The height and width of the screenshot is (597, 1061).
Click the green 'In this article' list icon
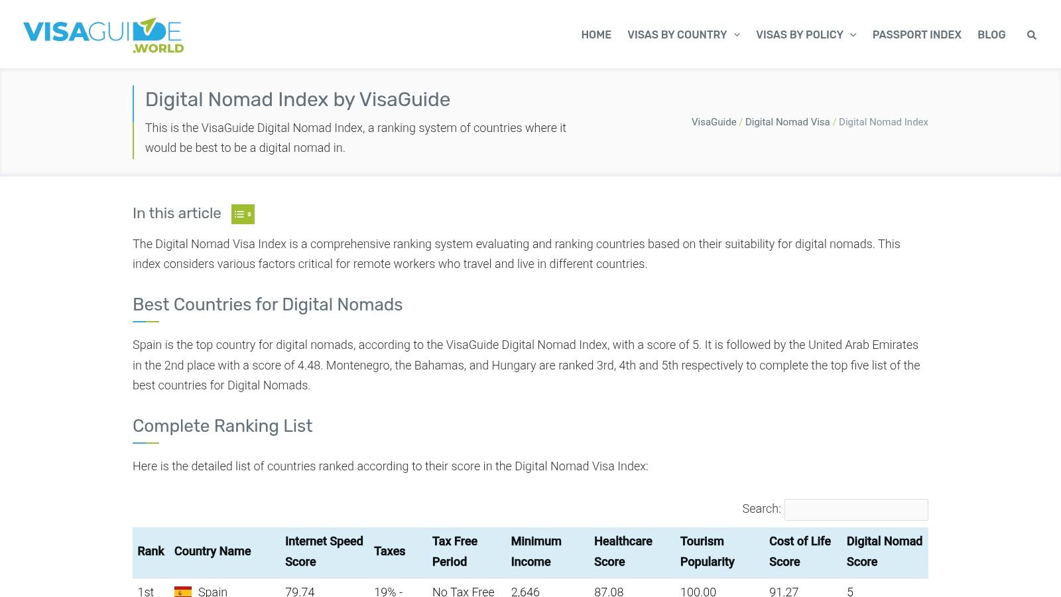click(243, 214)
